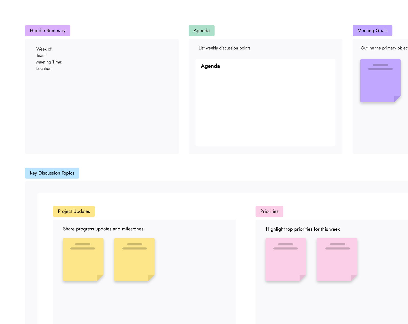The height and width of the screenshot is (324, 408).
Task: Click the yellow Project Updates label
Action: (x=74, y=211)
